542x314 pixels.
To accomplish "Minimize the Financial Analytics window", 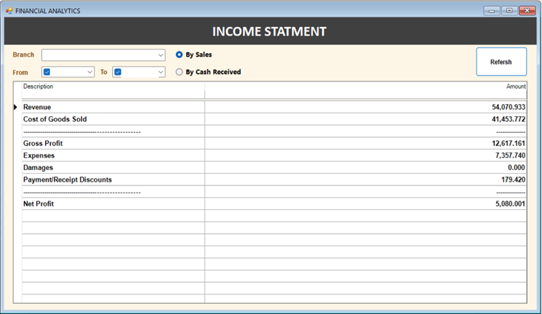I will pos(492,11).
